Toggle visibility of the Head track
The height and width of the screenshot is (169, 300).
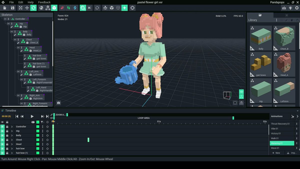(x=2, y=144)
